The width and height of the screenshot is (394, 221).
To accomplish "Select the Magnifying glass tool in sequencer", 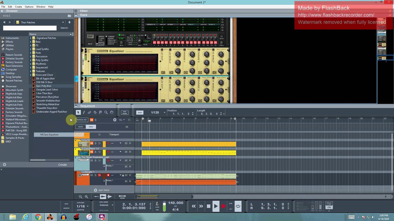I will (x=106, y=113).
